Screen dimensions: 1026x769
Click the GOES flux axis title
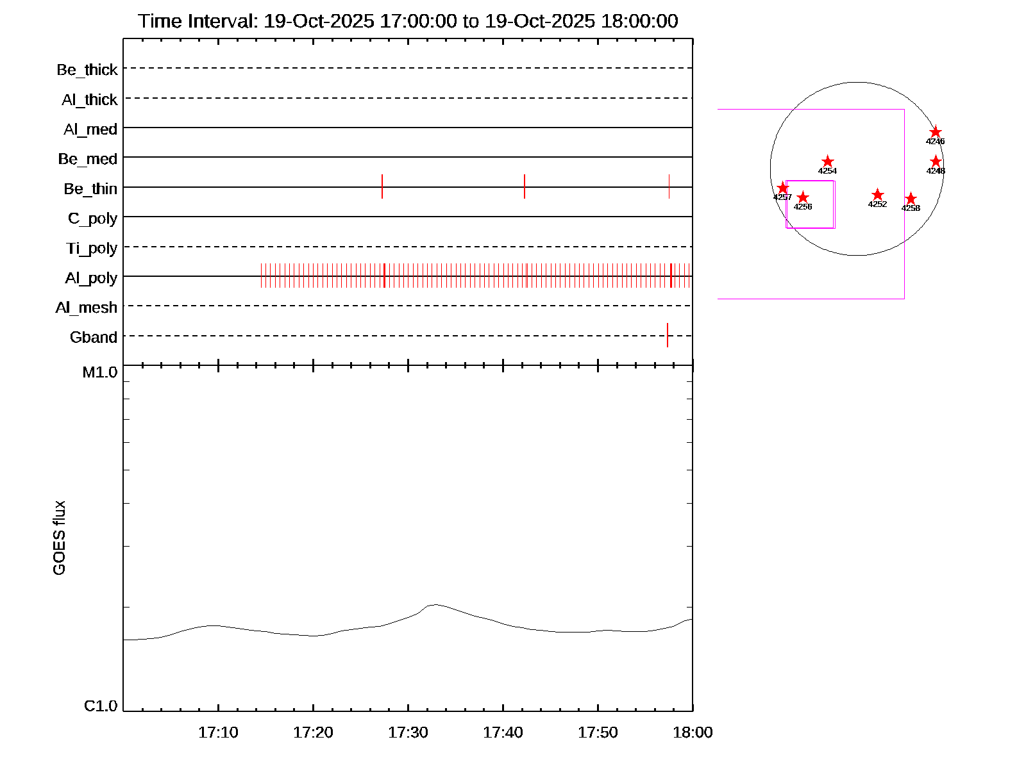tap(59, 538)
